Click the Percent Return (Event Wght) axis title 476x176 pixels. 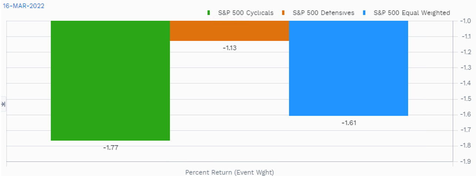pyautogui.click(x=229, y=172)
